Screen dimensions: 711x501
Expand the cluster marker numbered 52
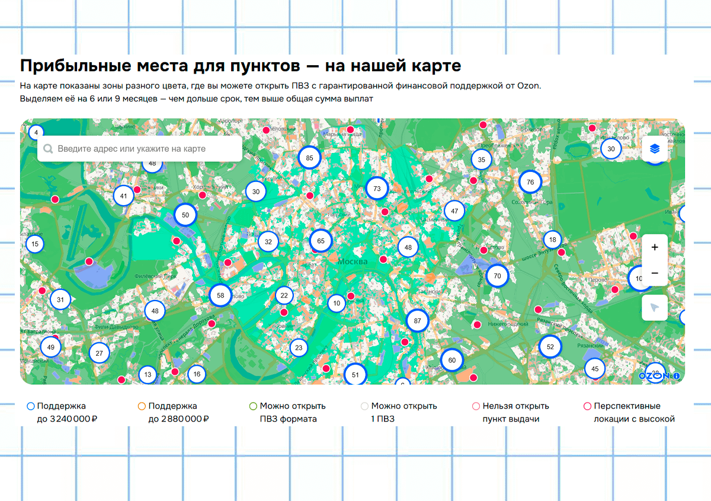tap(550, 347)
